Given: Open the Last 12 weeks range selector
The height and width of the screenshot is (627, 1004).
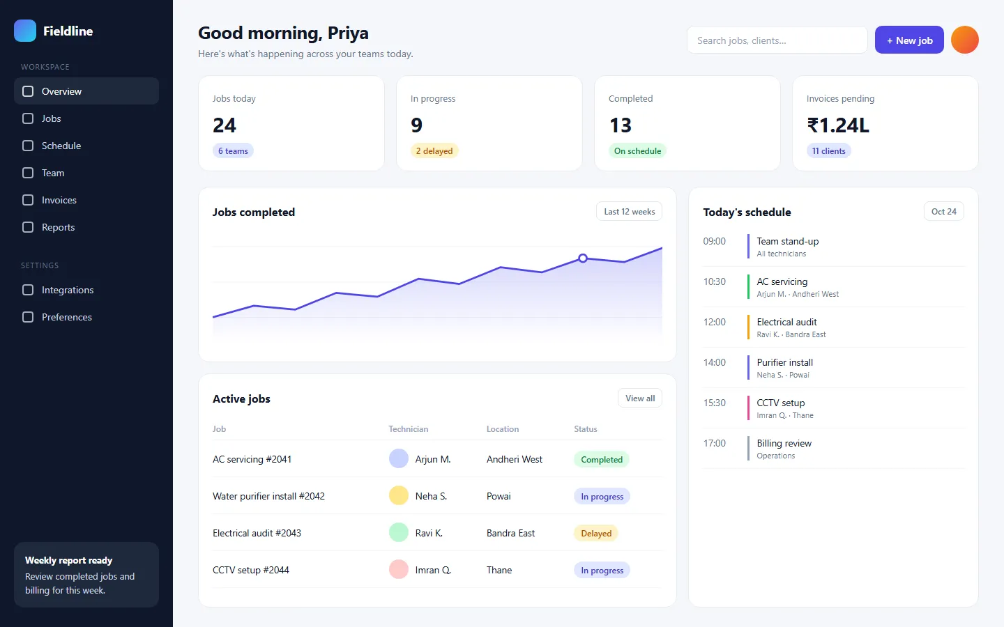Looking at the screenshot, I should click(x=630, y=212).
